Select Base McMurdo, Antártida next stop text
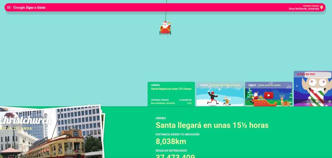This screenshot has width=332, height=158. click(304, 9)
